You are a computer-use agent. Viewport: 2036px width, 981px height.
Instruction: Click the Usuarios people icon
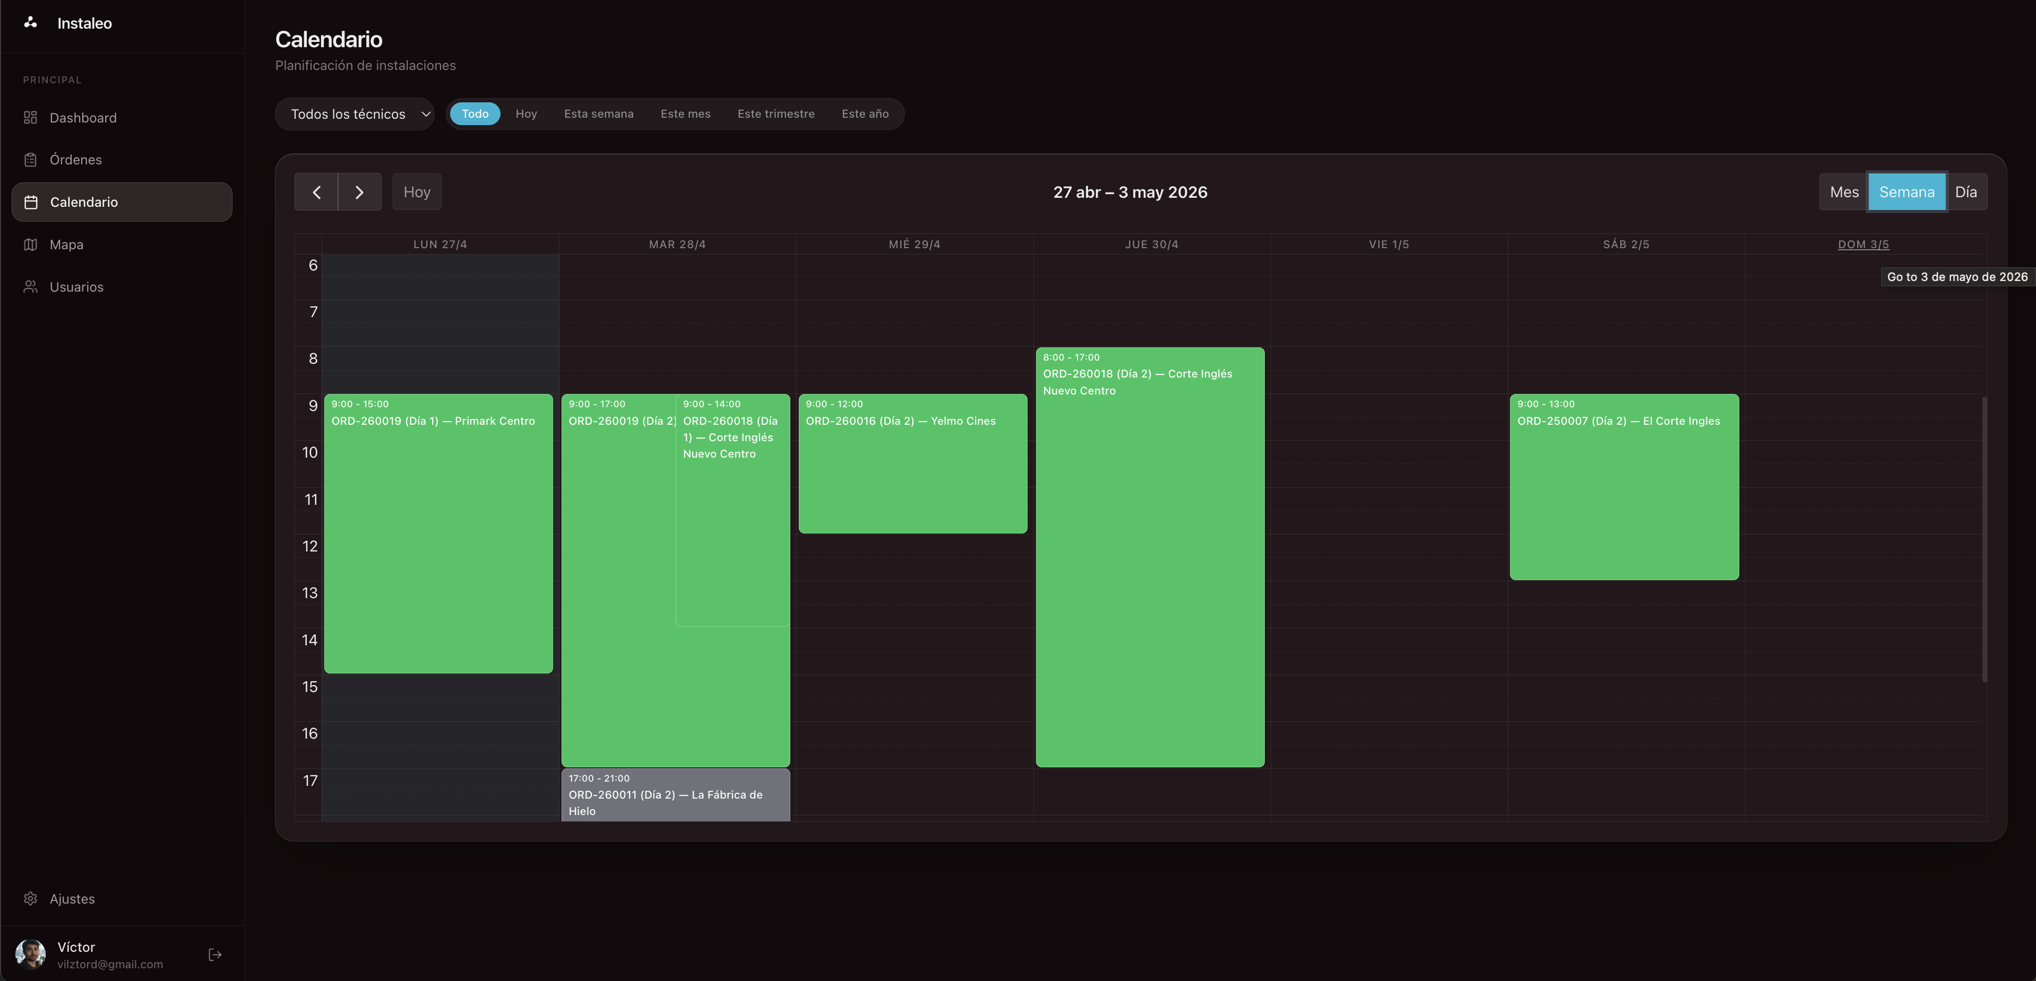pyautogui.click(x=31, y=287)
